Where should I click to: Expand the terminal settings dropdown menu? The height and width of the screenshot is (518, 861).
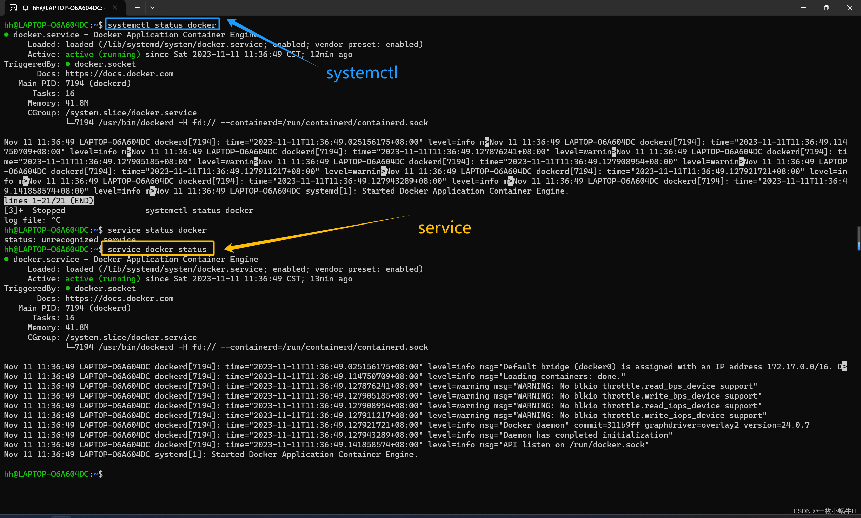(x=152, y=7)
